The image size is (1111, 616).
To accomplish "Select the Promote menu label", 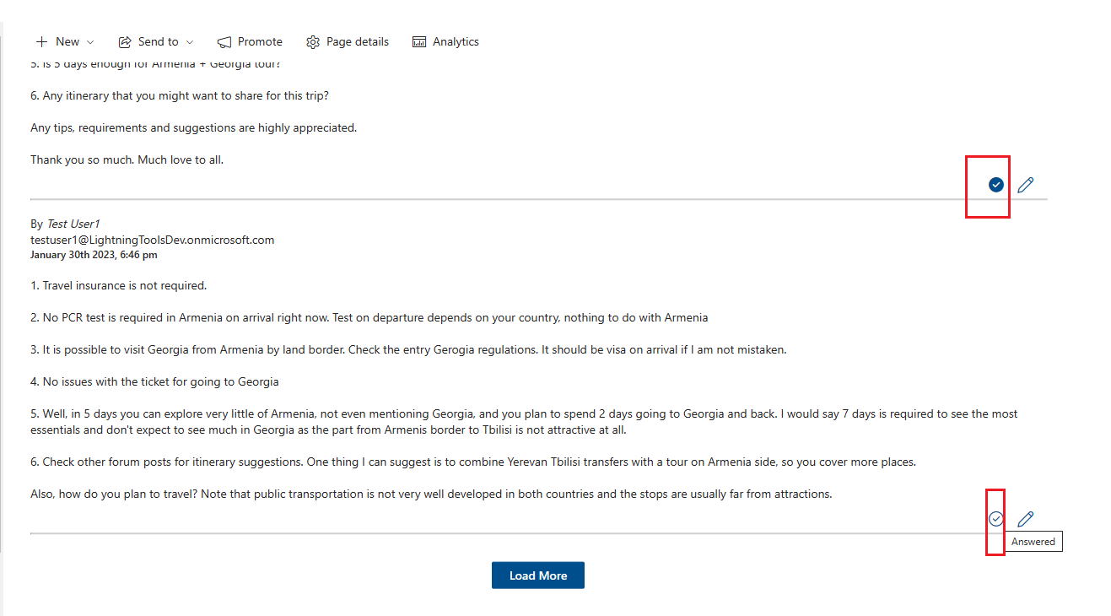I will click(260, 42).
